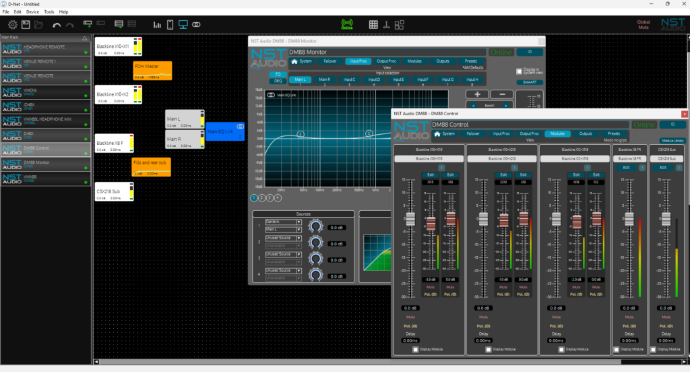Viewport: 690px width, 372px height.
Task: Click the add device icon
Action: (x=88, y=24)
